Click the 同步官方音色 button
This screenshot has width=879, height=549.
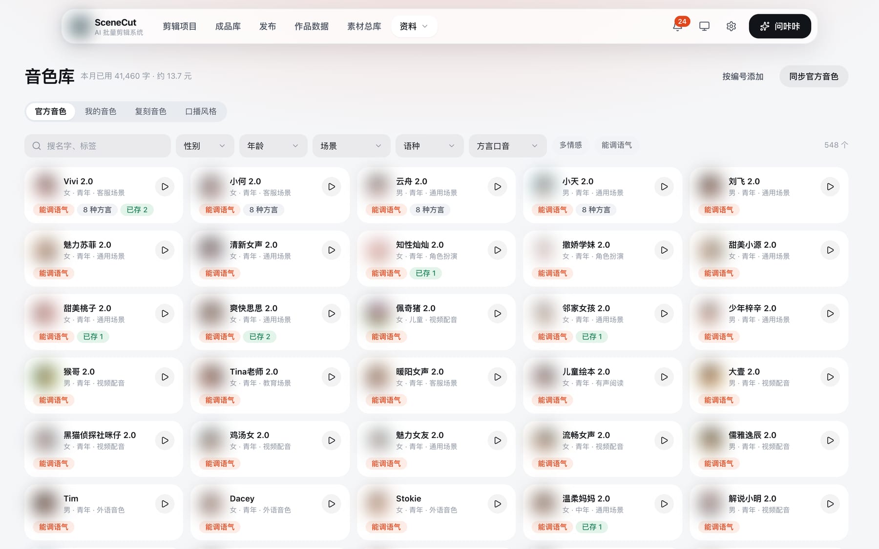814,77
